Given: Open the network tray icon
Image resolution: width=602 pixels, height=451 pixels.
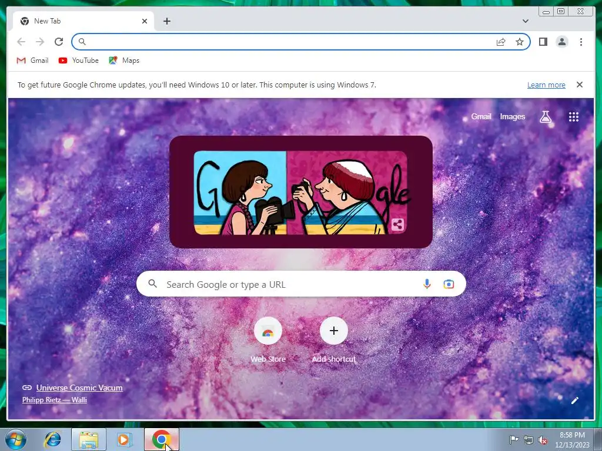Looking at the screenshot, I should (529, 440).
